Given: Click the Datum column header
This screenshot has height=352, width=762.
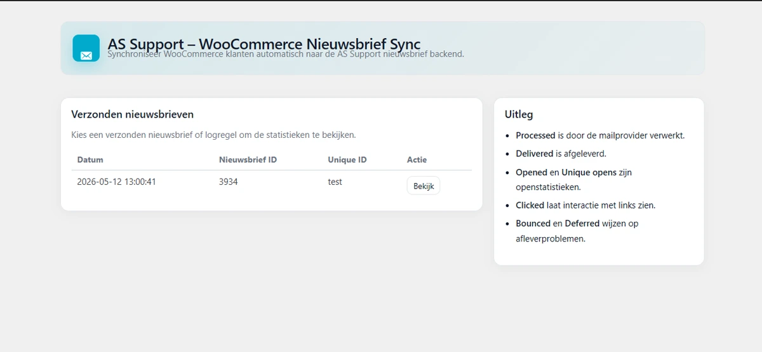Looking at the screenshot, I should (x=90, y=159).
